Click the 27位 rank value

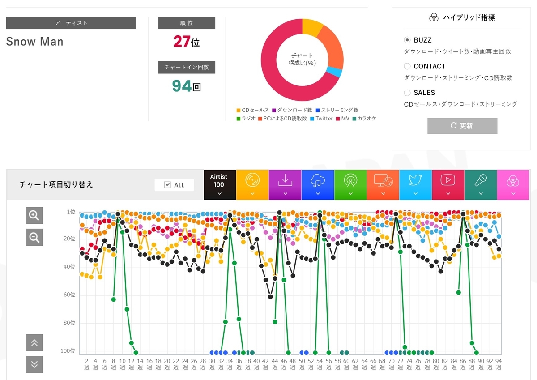186,42
